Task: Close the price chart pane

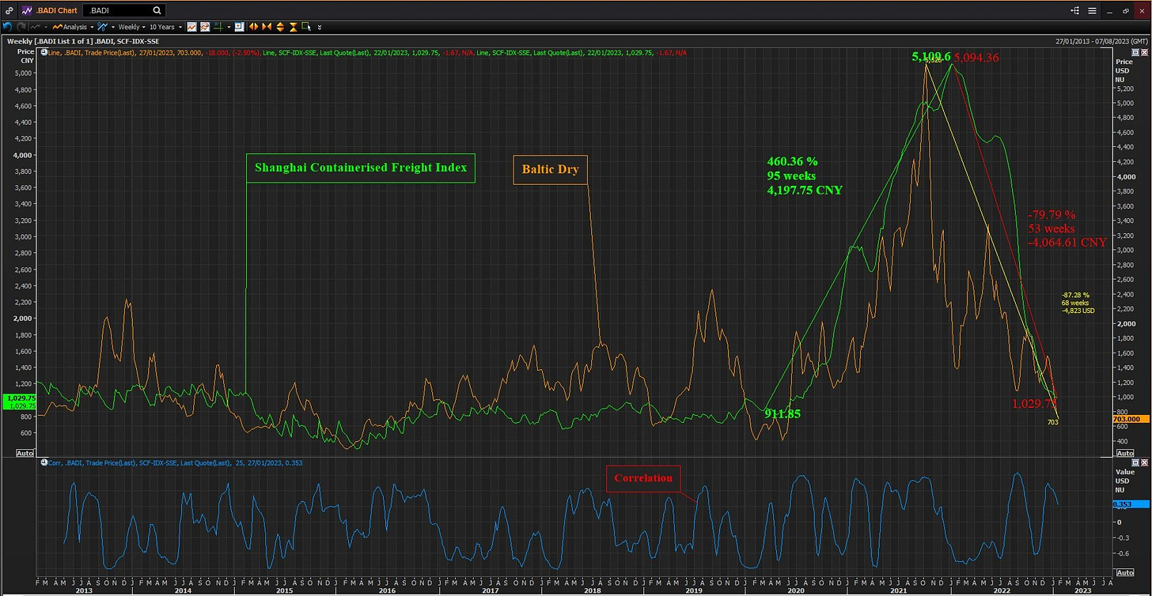Action: pos(1144,52)
